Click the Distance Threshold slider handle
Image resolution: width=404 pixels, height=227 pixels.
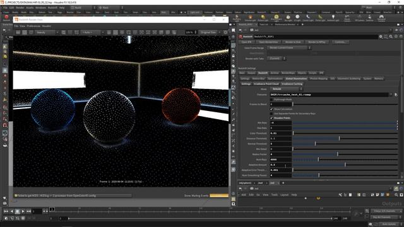[340, 139]
